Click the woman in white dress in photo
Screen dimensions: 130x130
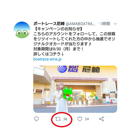click(61, 98)
